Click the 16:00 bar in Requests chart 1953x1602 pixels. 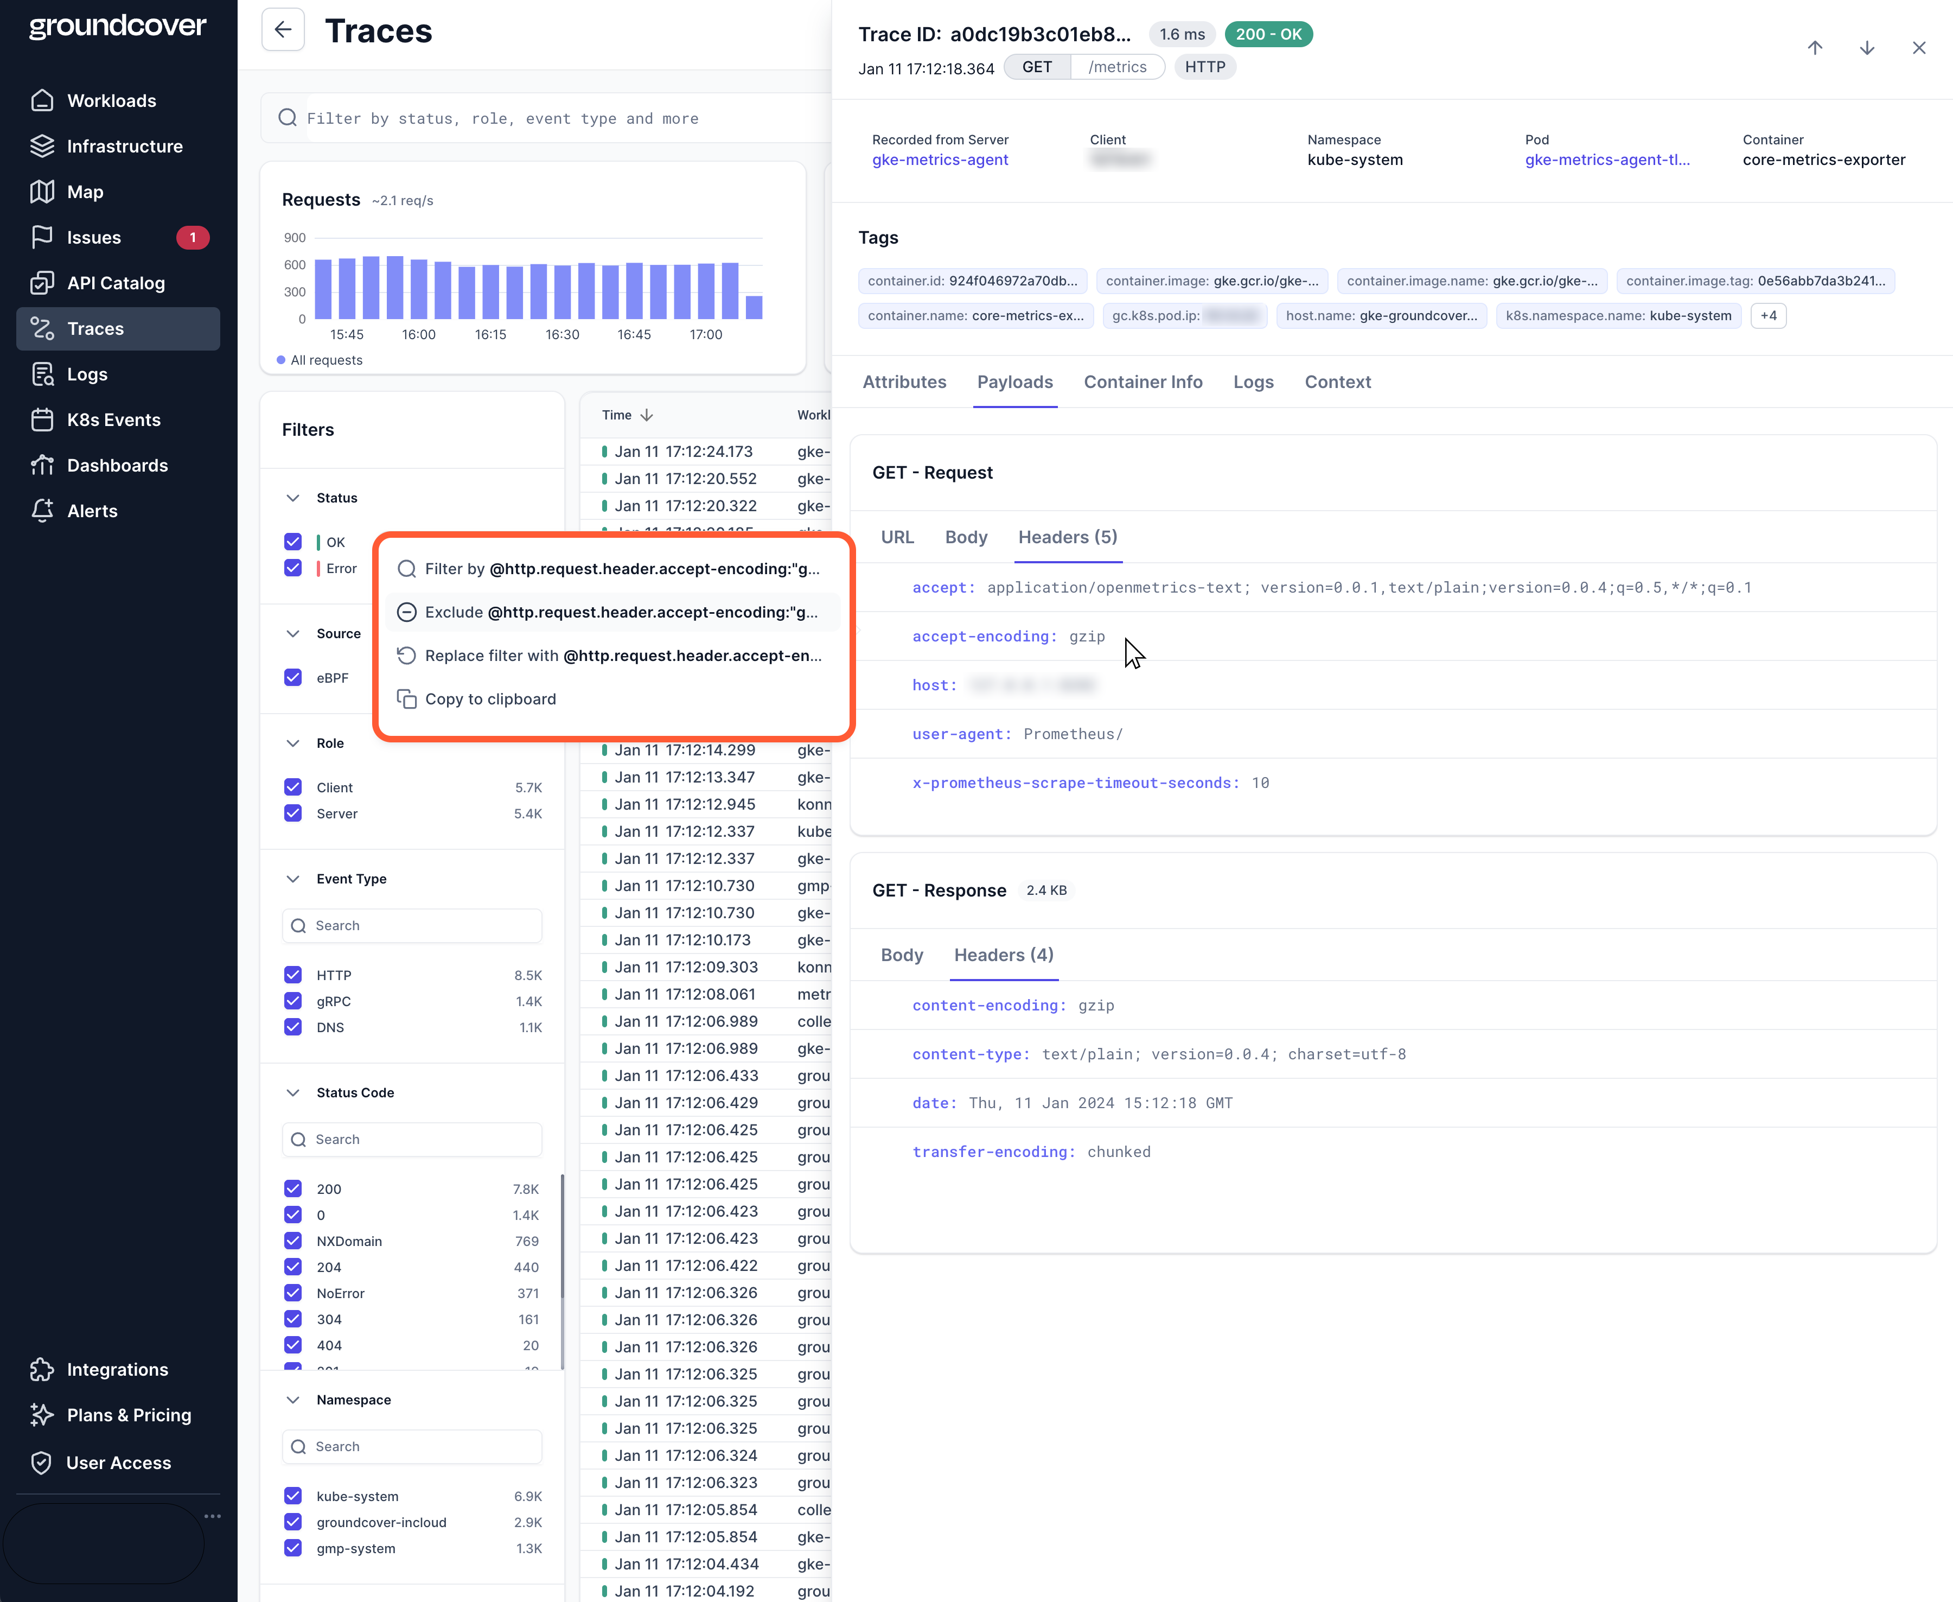419,289
